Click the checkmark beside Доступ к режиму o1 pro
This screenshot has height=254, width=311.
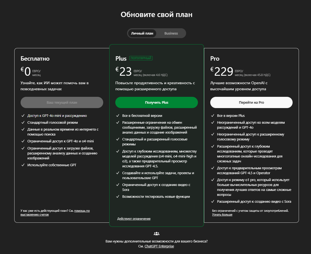213,180
